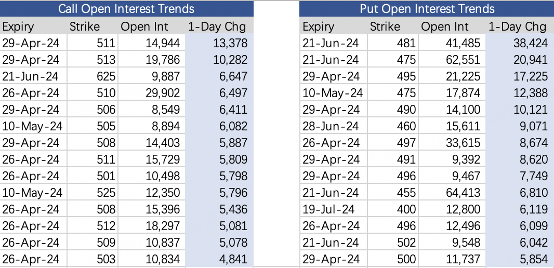Select the Strike header in the call table
The width and height of the screenshot is (554, 268).
point(84,26)
